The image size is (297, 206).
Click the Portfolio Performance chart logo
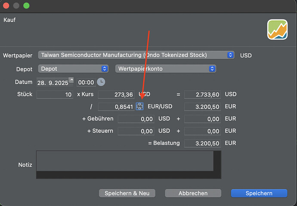277,29
